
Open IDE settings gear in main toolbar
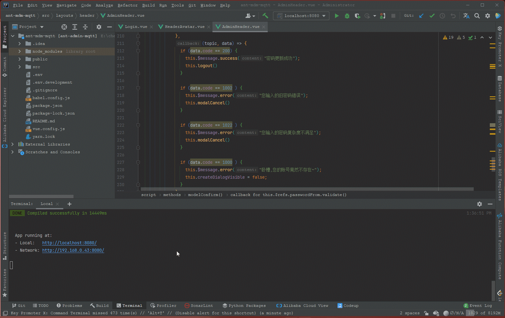488,16
